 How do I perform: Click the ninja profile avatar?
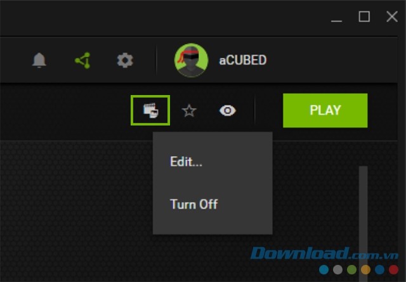point(191,60)
